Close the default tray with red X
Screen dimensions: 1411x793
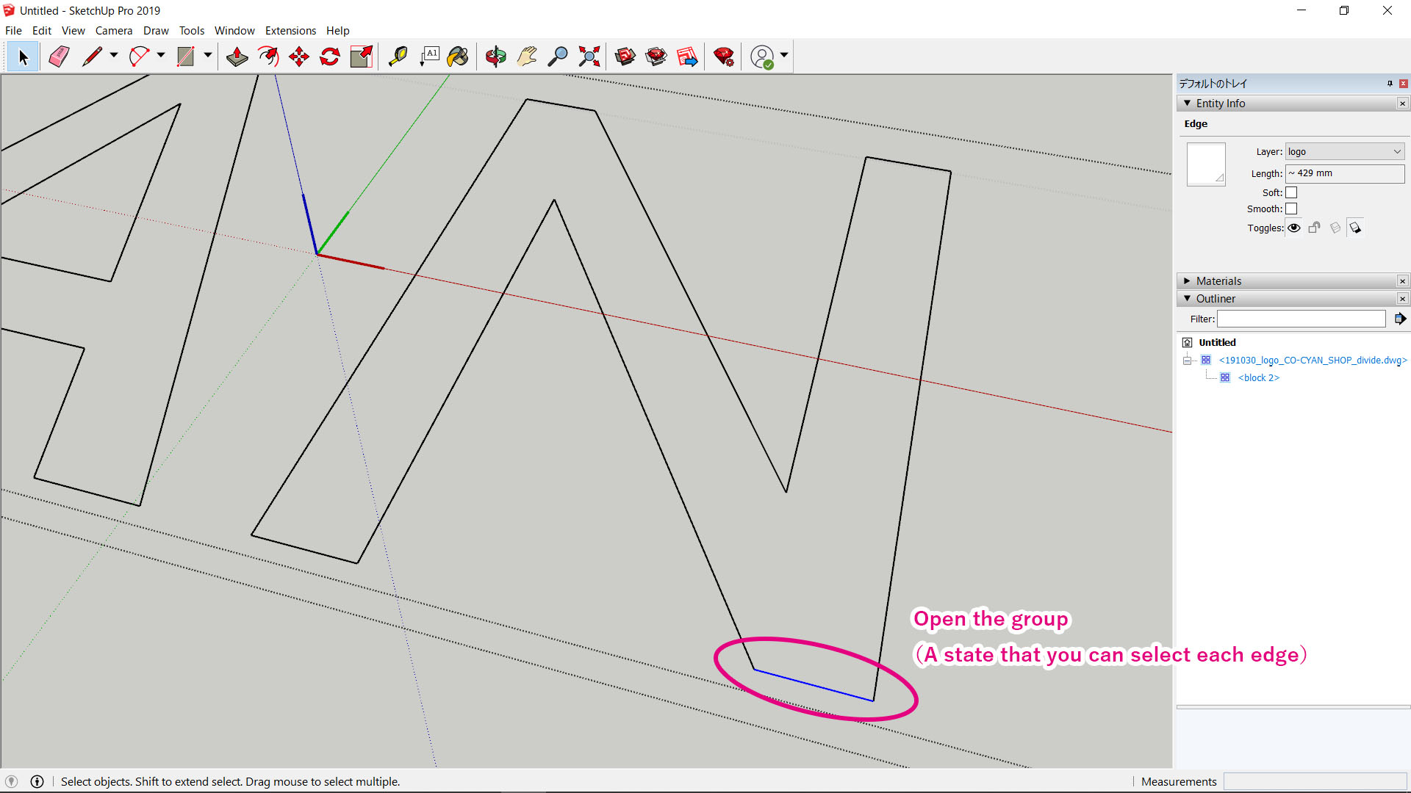click(x=1403, y=84)
